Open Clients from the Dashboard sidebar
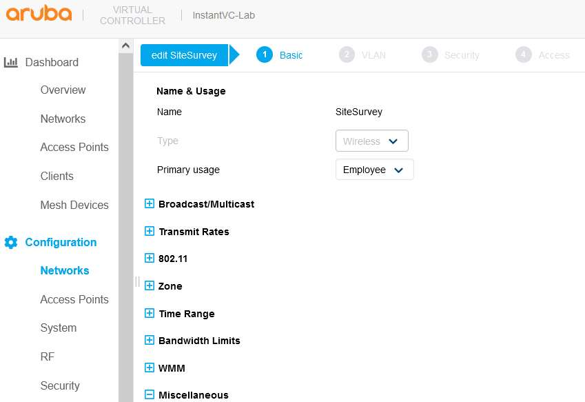Image resolution: width=585 pixels, height=402 pixels. click(57, 176)
